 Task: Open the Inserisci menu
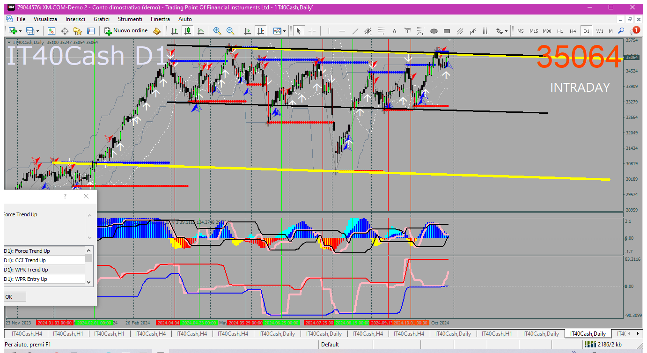point(75,19)
